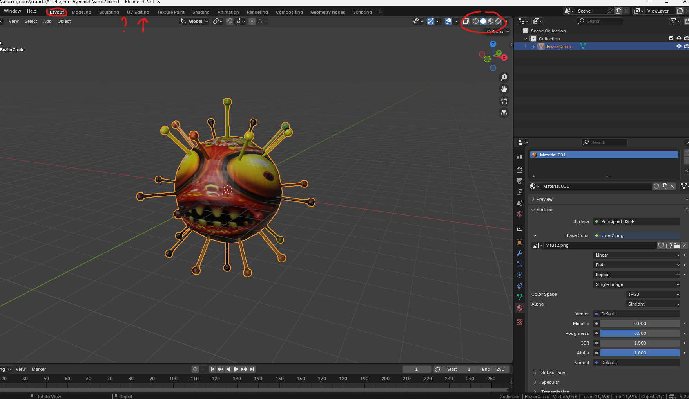This screenshot has height=399, width=689.
Task: Open the Color Space sRGB dropdown
Action: click(x=653, y=294)
